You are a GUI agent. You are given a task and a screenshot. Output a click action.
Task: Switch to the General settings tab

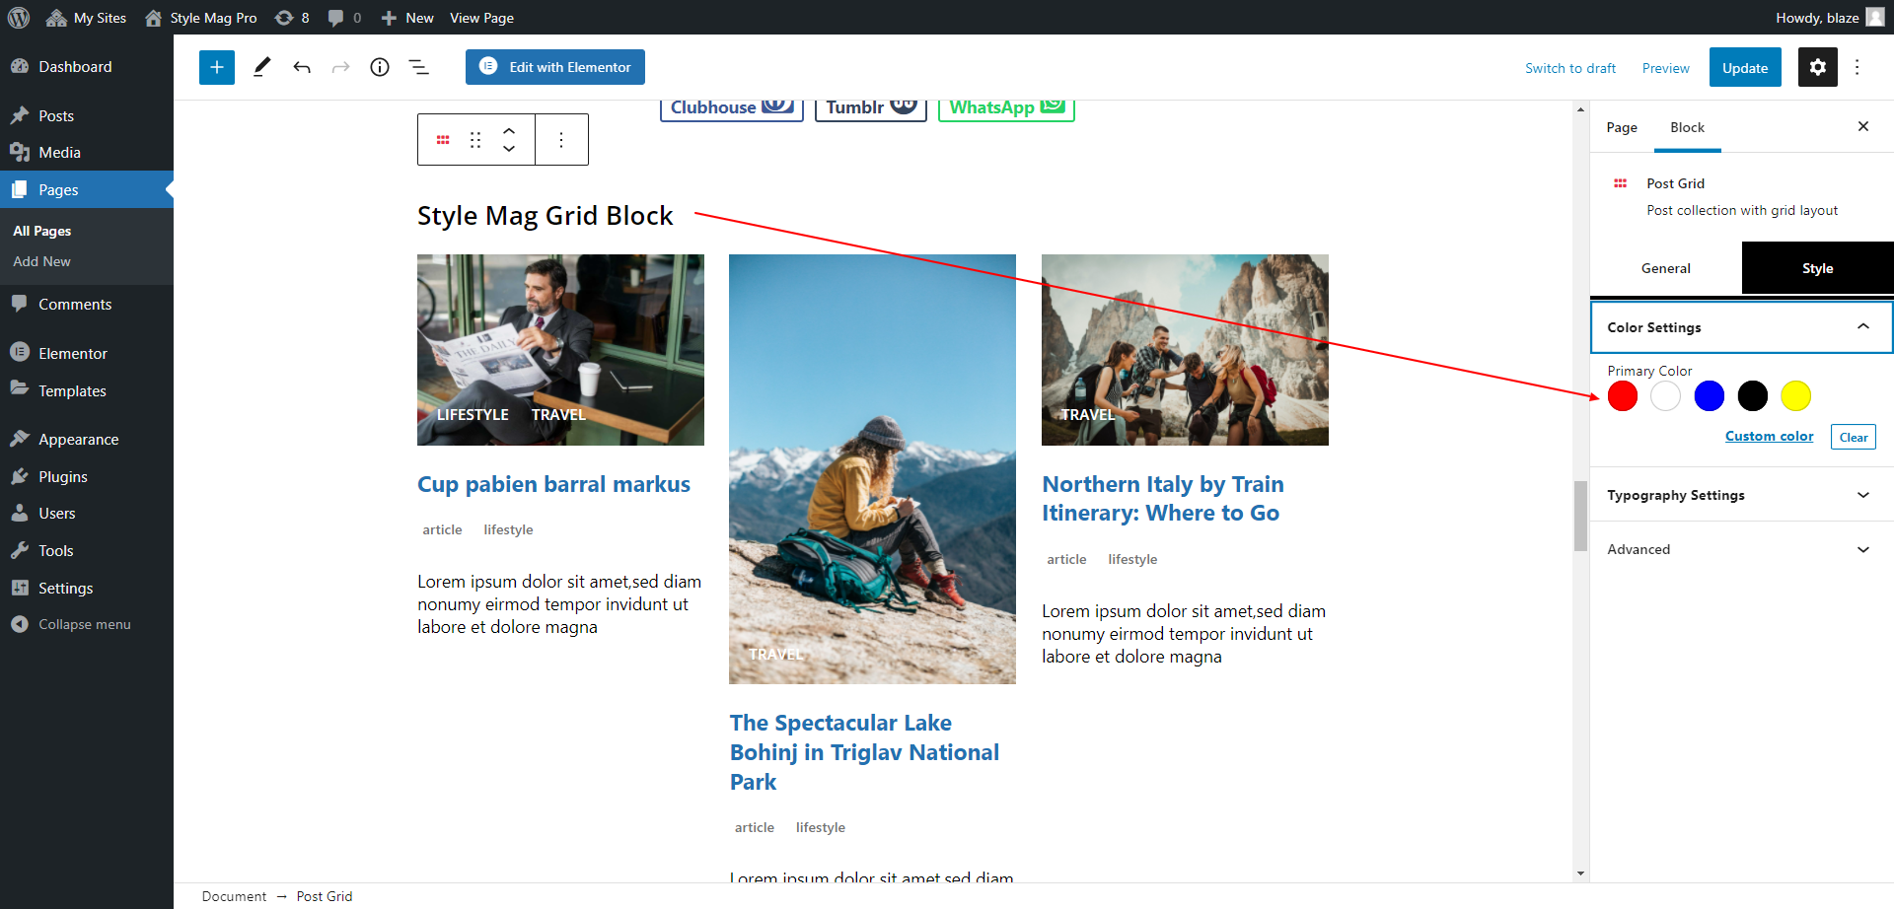tap(1665, 268)
